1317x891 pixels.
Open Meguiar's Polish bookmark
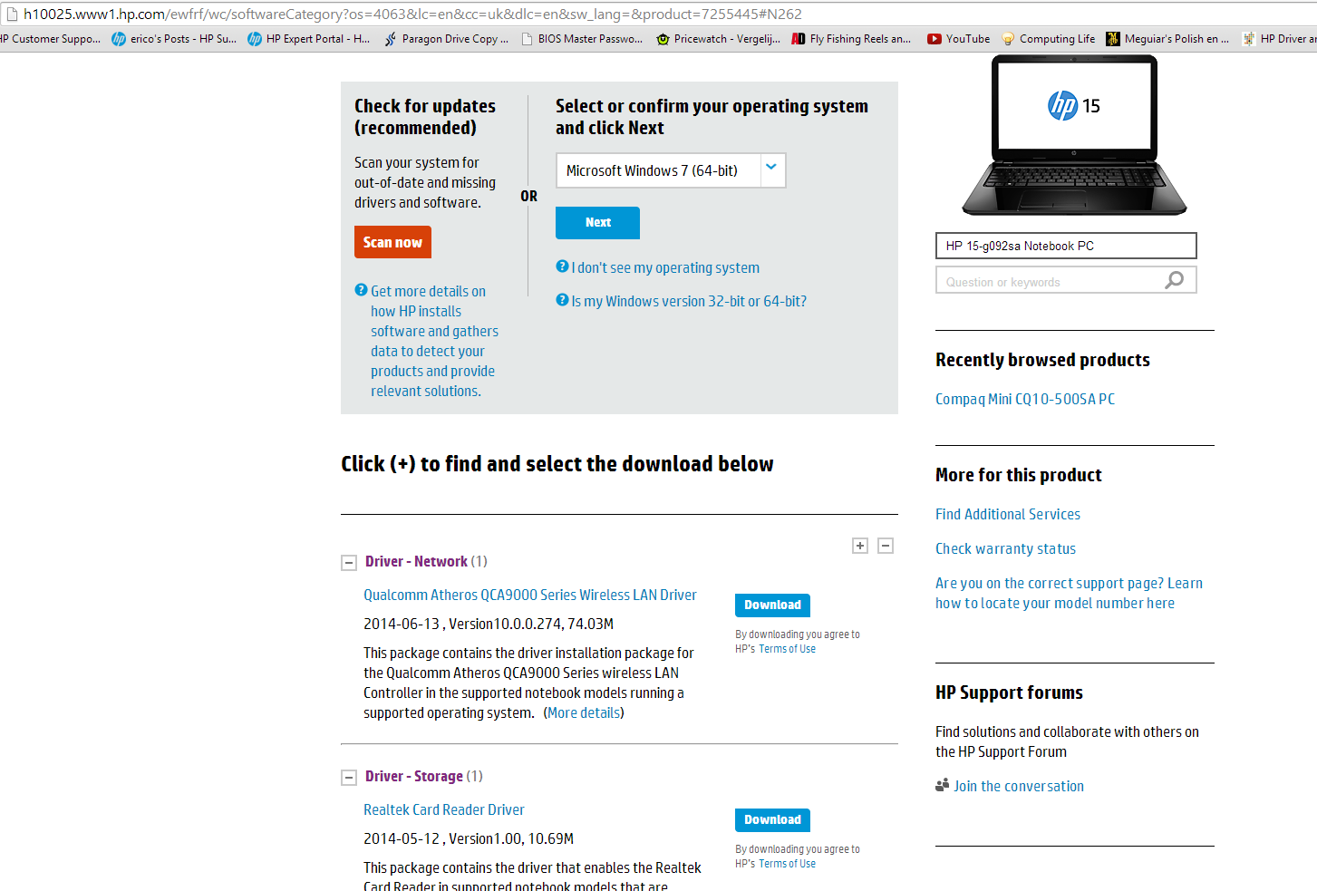pos(1167,39)
